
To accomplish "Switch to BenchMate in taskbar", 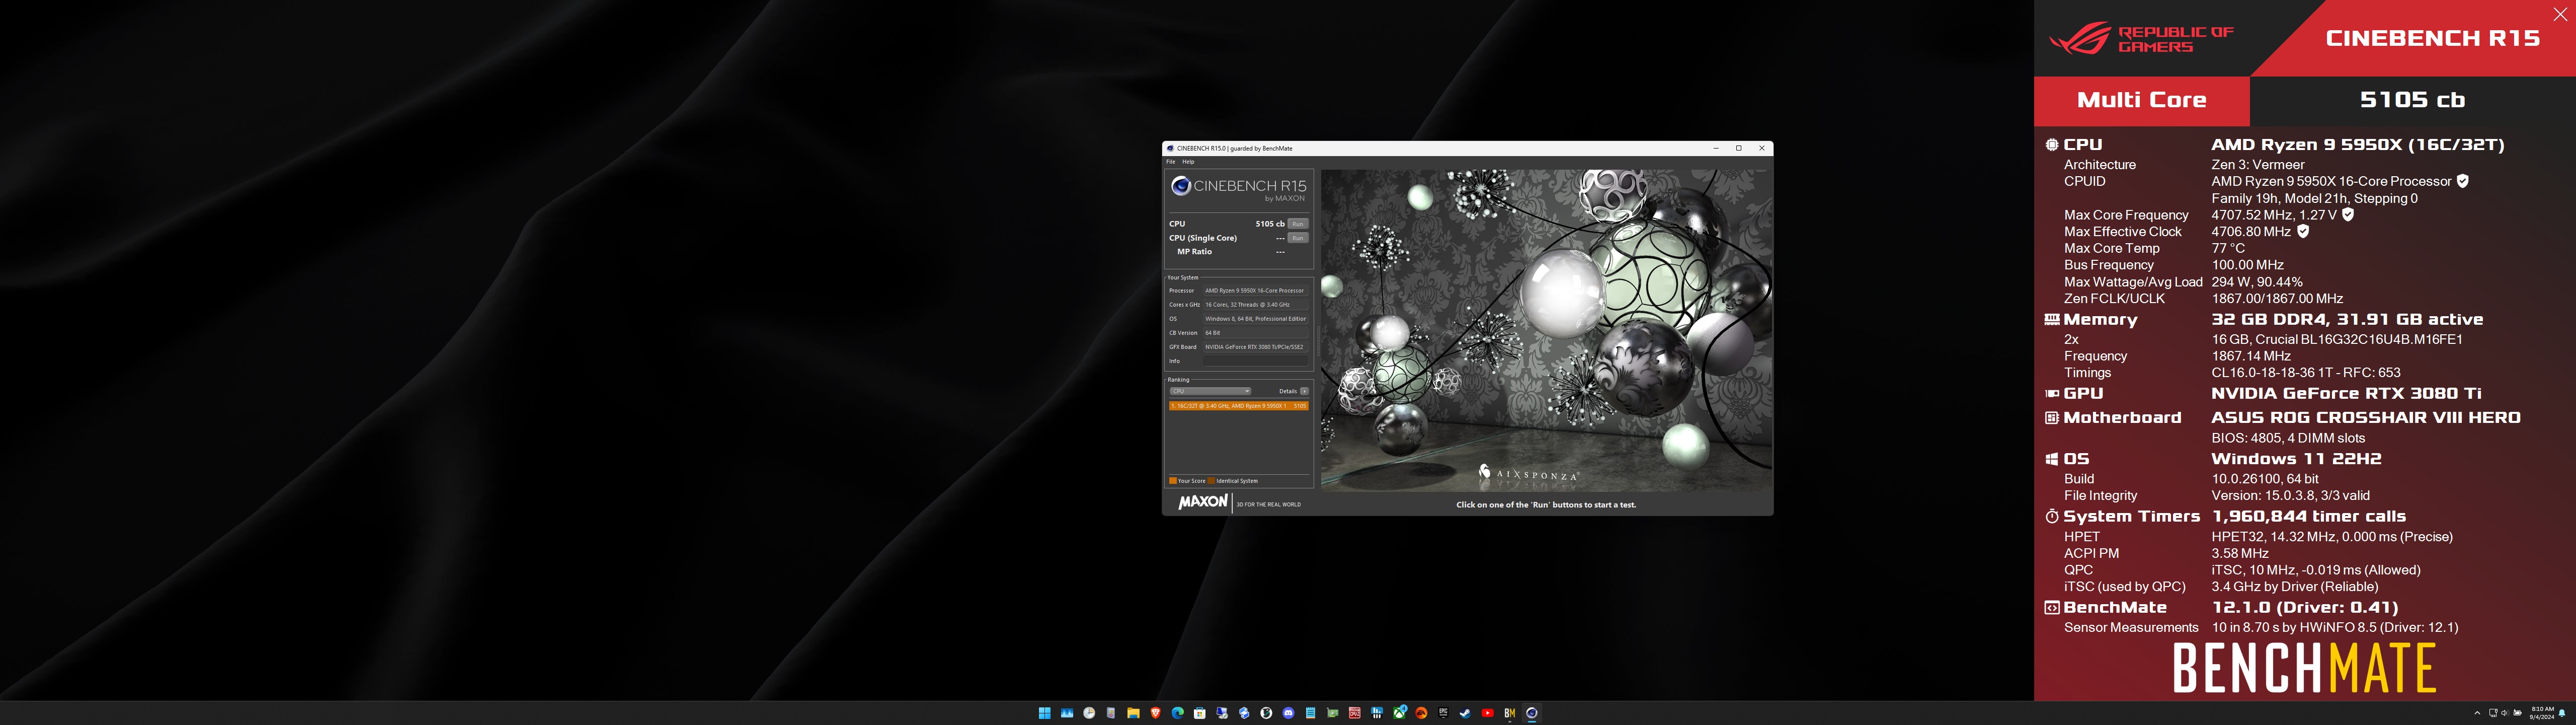I will coord(1510,713).
